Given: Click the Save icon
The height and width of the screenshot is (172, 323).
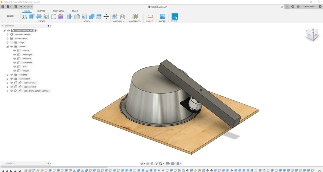Looking at the screenshot, I should tap(16, 7).
